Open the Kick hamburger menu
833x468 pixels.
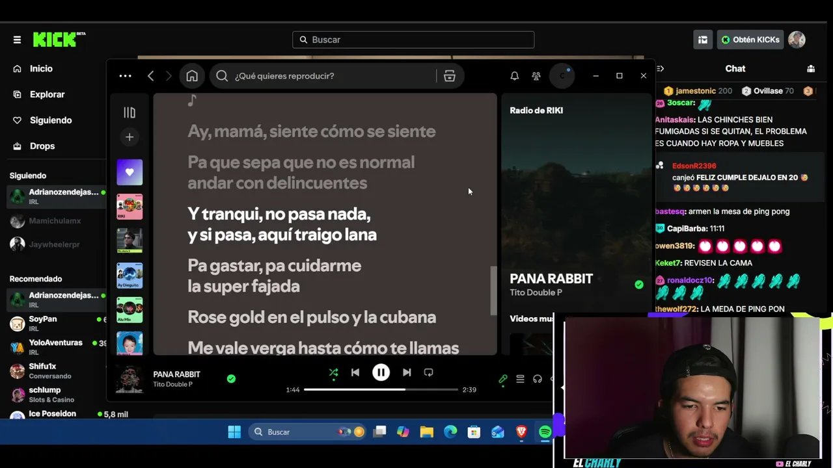17,40
